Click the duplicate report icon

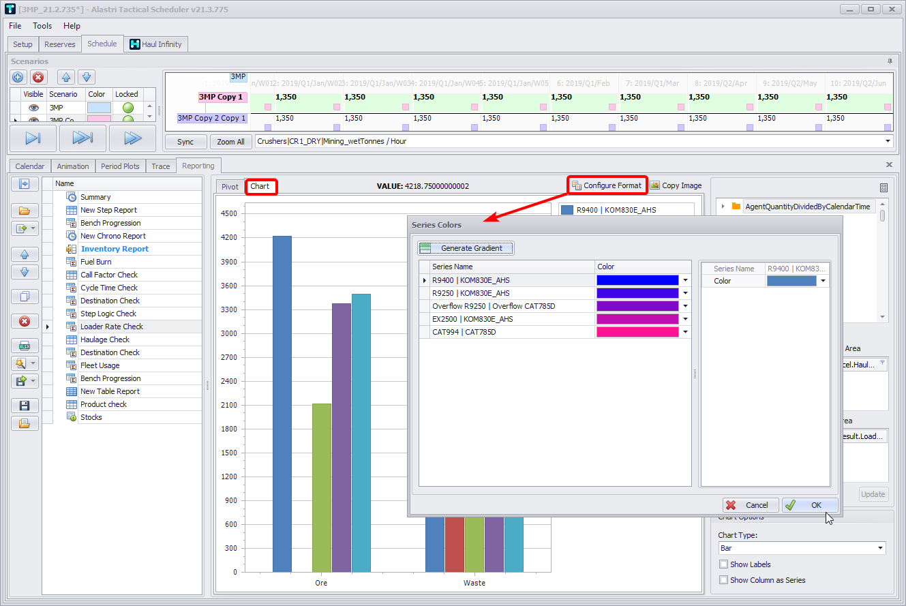click(25, 297)
